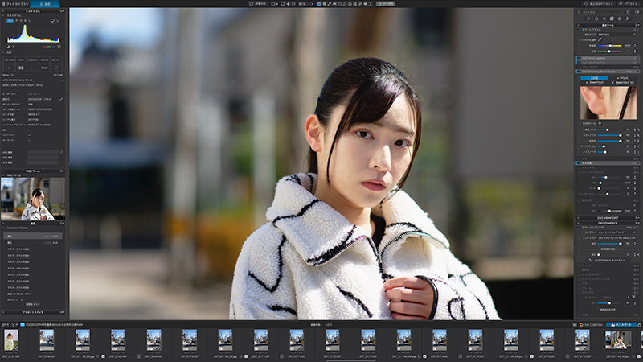Select the Detail category icon
Image resolution: width=643 pixels, height=362 pixels.
tap(604, 19)
